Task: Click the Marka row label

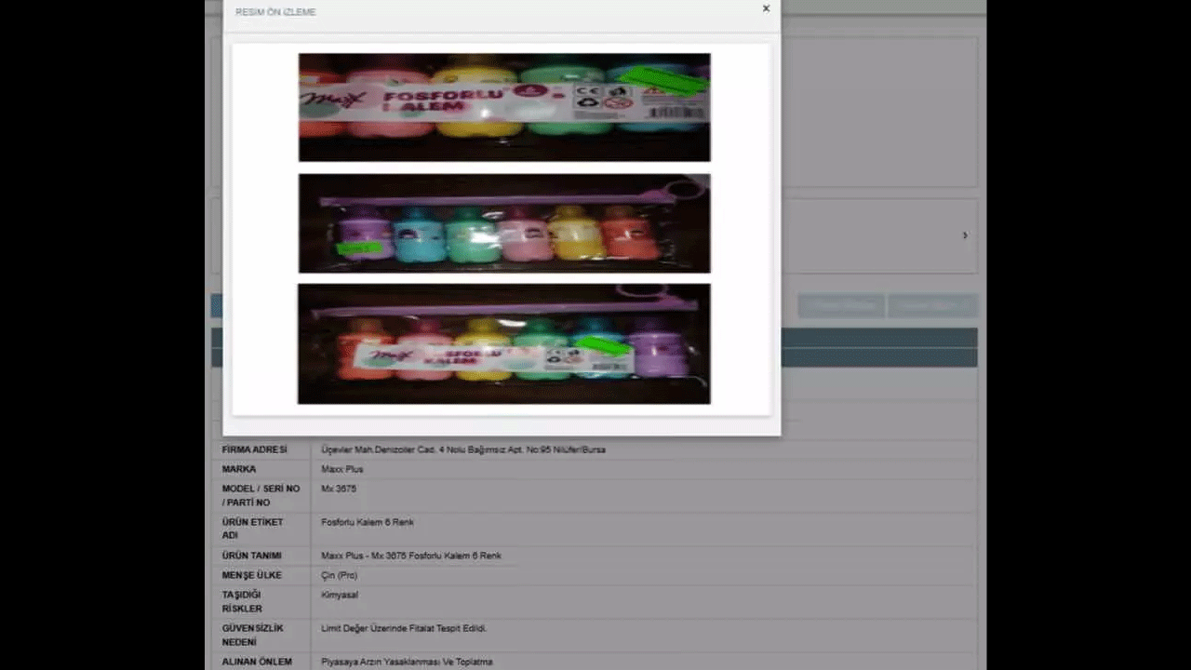Action: pos(239,469)
